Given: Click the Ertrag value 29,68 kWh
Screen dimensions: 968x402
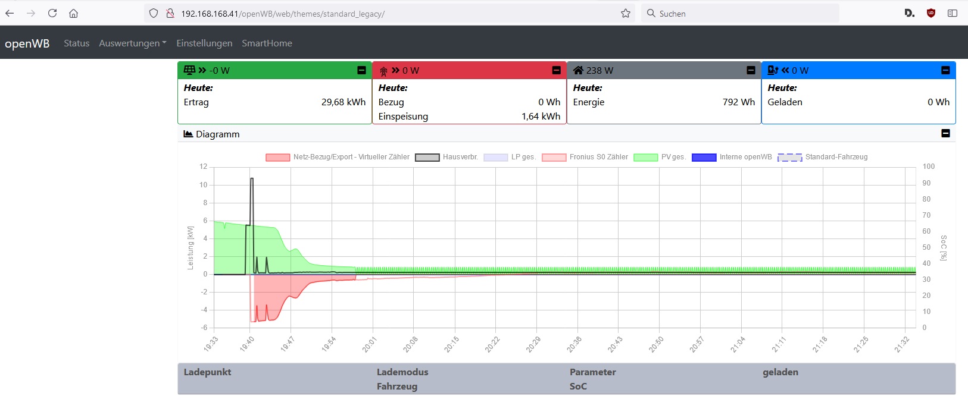Looking at the screenshot, I should pos(344,102).
